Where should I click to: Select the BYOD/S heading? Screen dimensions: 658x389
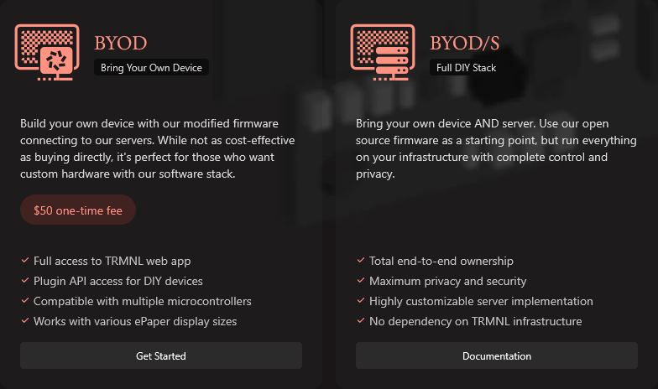pyautogui.click(x=465, y=44)
